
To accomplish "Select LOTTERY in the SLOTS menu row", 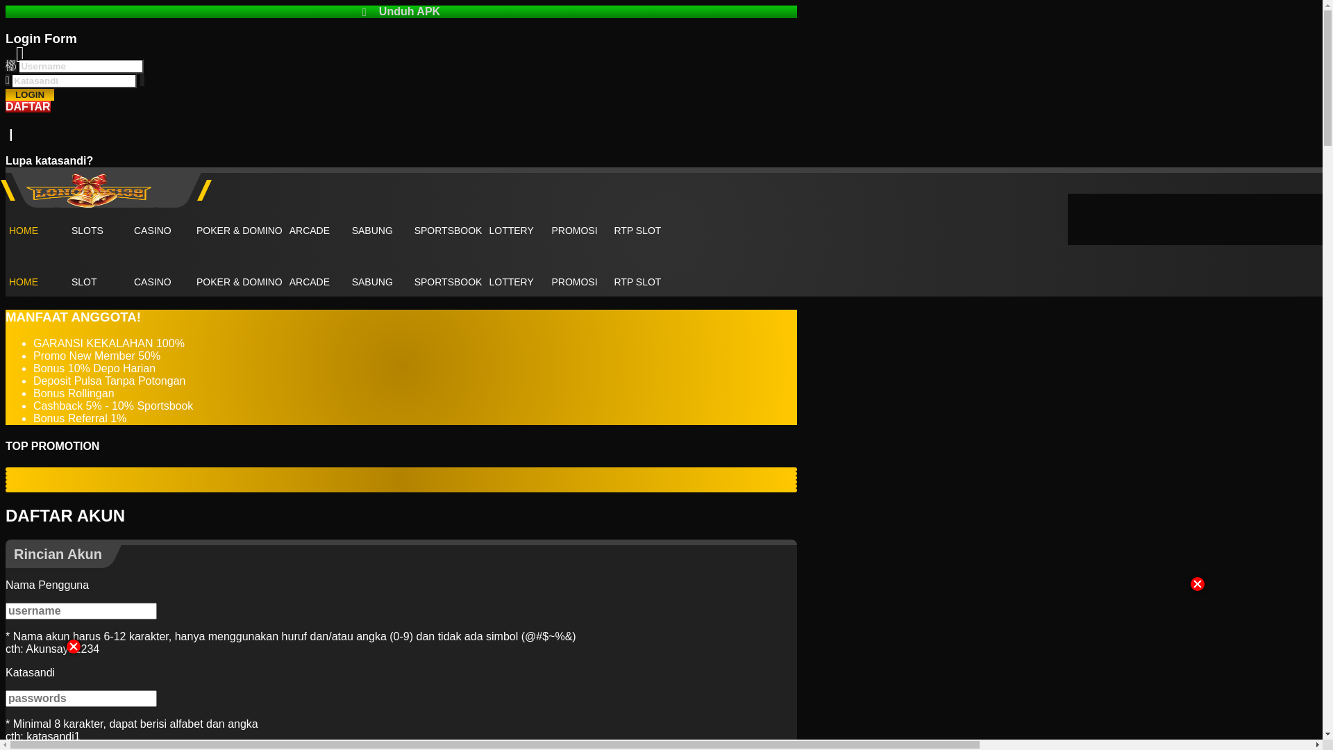I will [x=512, y=231].
